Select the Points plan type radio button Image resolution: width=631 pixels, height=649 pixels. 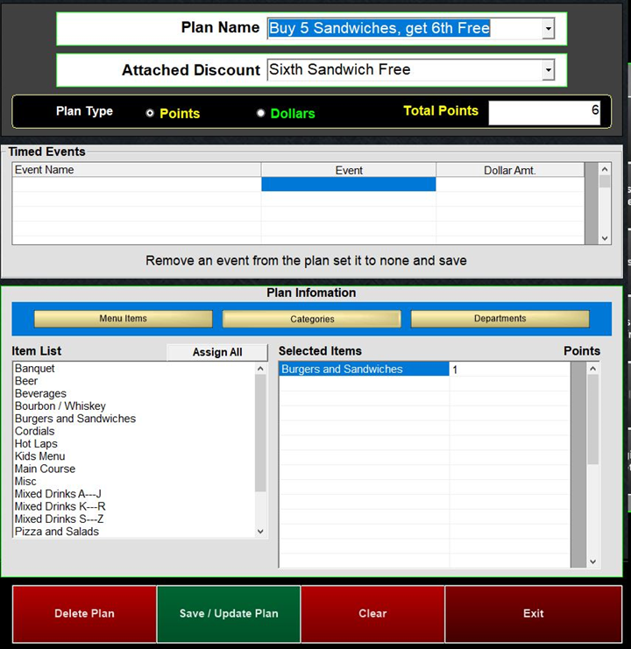pyautogui.click(x=150, y=113)
